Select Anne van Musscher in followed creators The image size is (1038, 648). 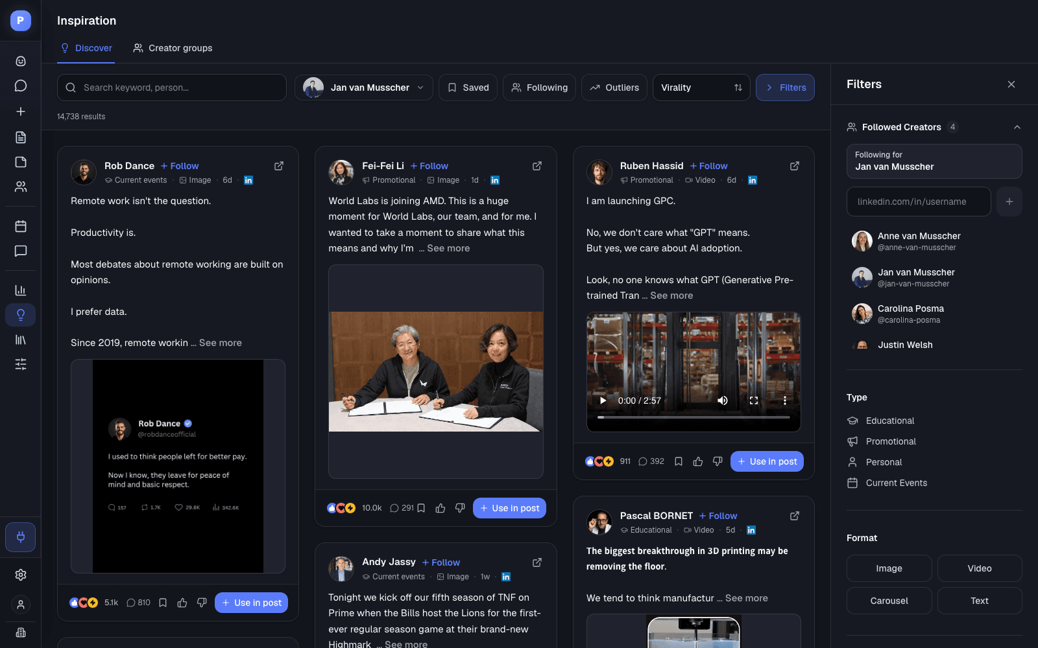(934, 241)
